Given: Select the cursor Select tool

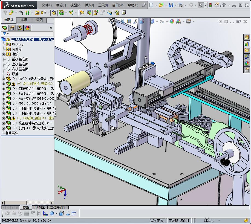Looking at the screenshot, I should tap(201, 5).
